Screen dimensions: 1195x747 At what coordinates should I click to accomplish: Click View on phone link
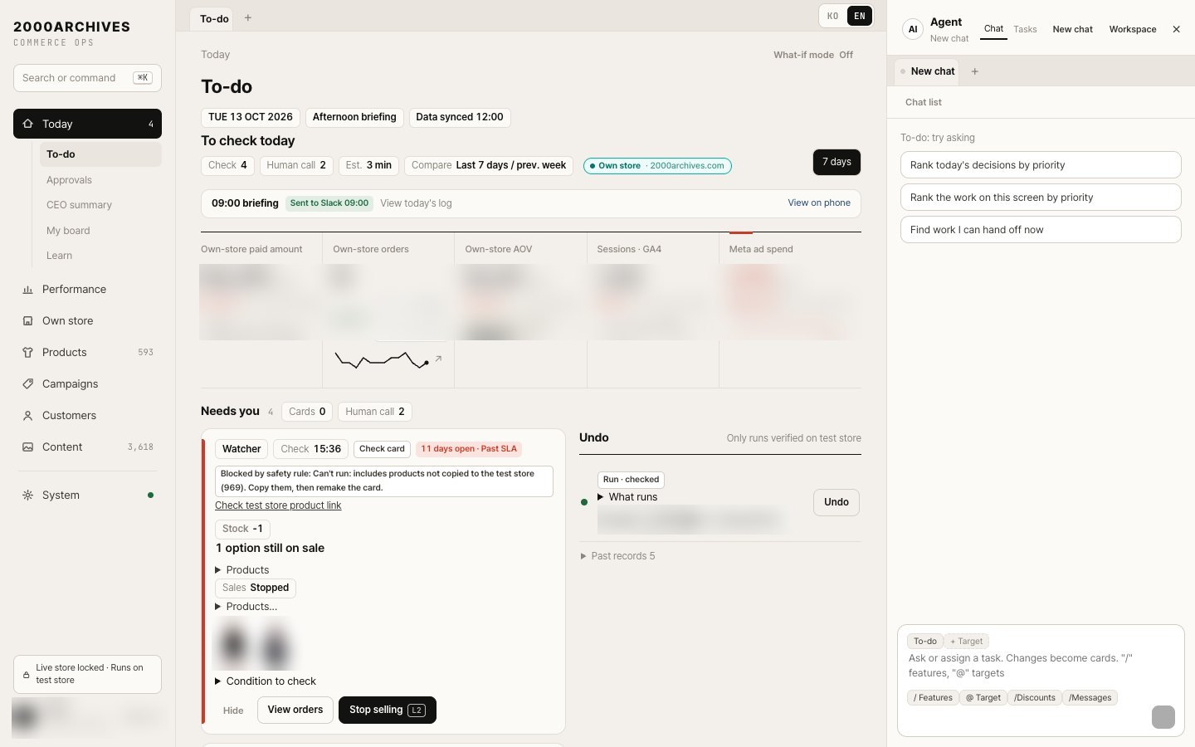819,203
